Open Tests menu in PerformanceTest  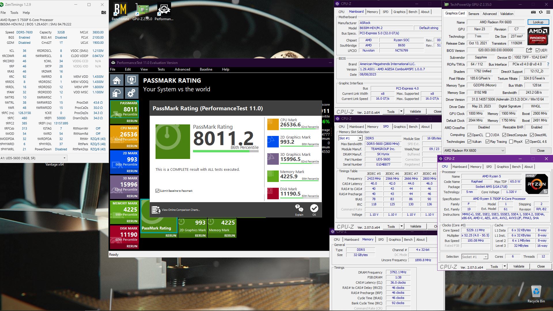tap(161, 69)
